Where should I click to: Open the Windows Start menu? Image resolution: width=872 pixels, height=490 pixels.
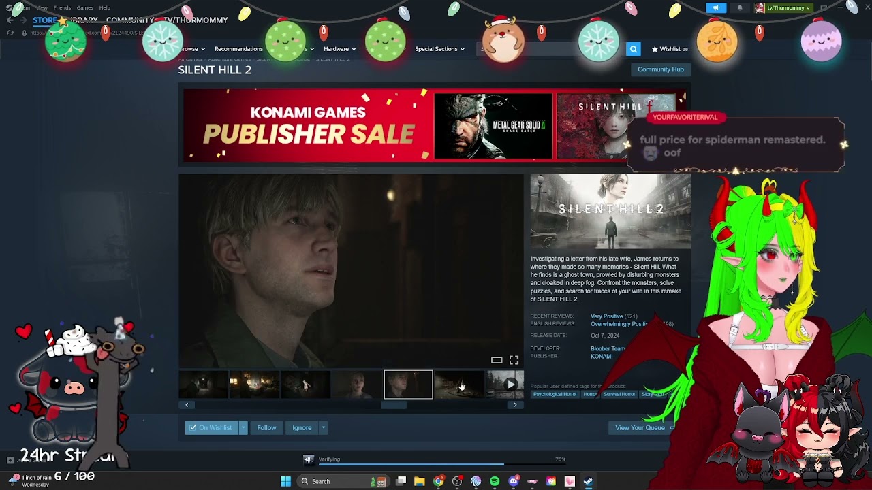click(x=285, y=482)
